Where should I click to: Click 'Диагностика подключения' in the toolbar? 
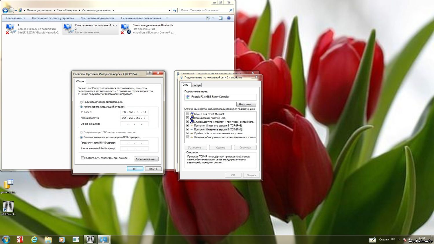(x=97, y=18)
